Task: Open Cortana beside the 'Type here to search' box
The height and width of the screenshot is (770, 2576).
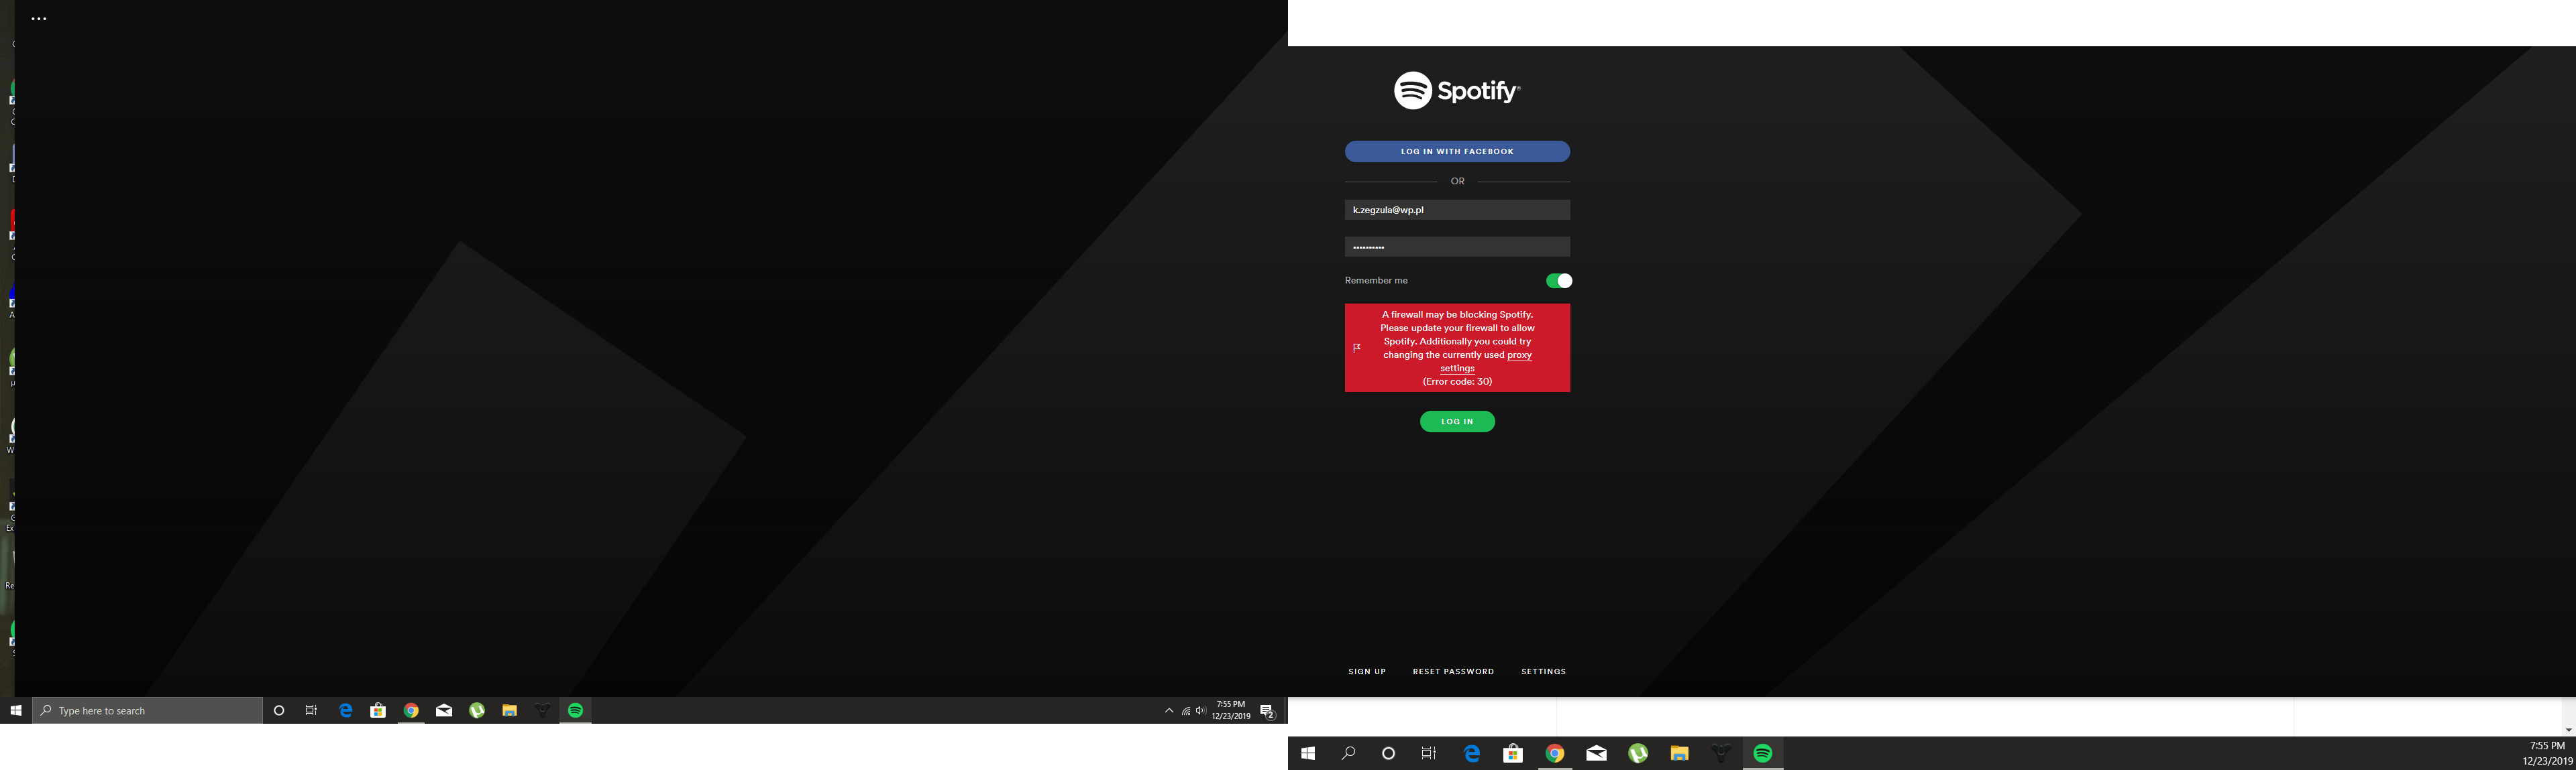Action: coord(279,711)
